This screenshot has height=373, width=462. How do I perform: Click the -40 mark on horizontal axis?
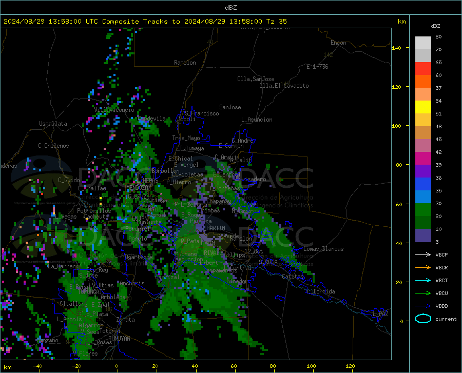37,366
